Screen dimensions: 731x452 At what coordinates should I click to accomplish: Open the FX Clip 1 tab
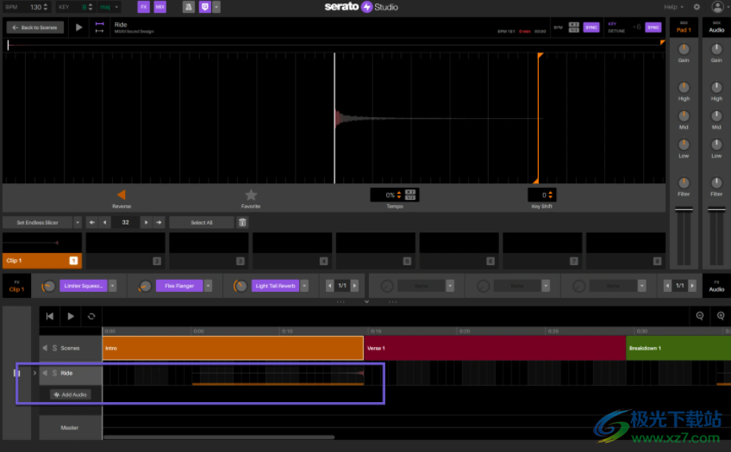[x=16, y=286]
